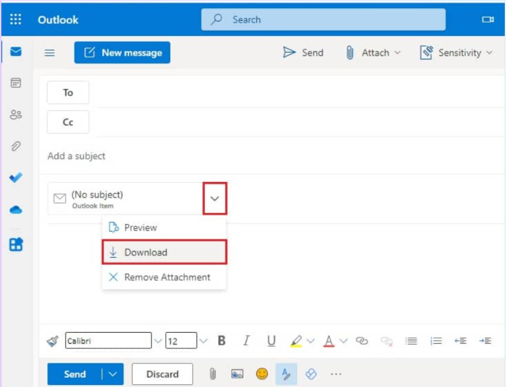Open the Calibri font name dropdown arrow
507x387 pixels.
[158, 341]
